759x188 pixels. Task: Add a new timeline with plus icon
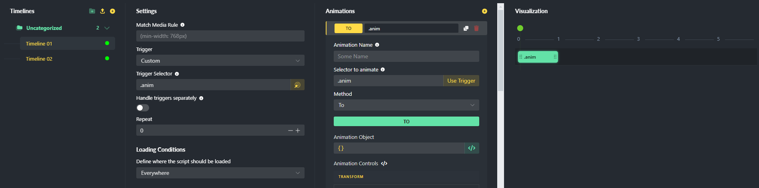pos(112,11)
